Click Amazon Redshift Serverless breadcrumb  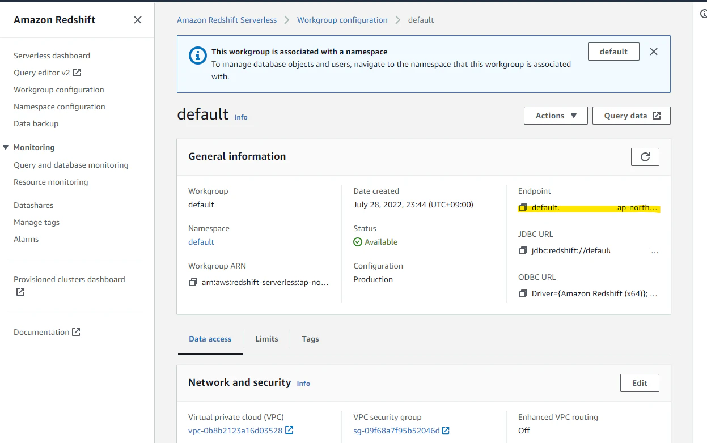click(x=227, y=20)
